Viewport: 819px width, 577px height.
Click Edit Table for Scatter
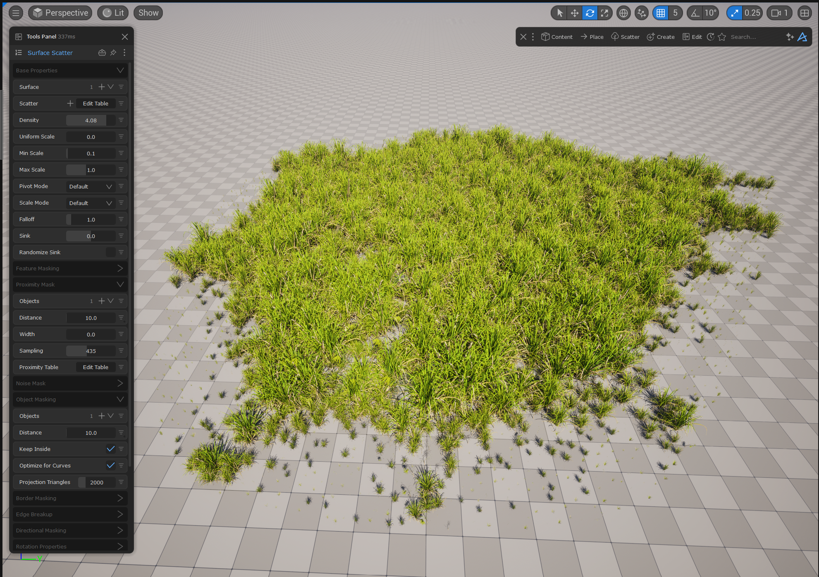pos(96,103)
